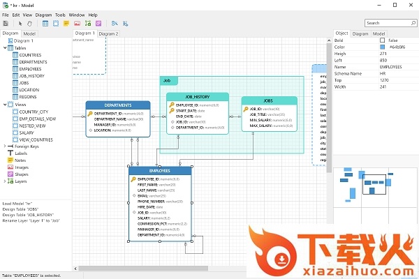Click the Name value EMPLOYEES in properties
Screen dimensions: 419x279
pyautogui.click(x=390, y=67)
